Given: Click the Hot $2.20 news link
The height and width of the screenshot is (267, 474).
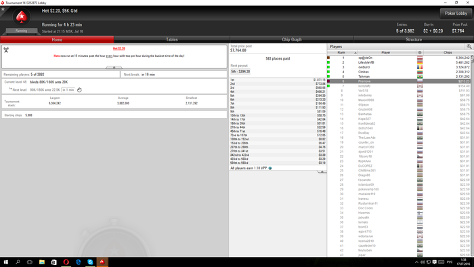Looking at the screenshot, I should tap(118, 48).
